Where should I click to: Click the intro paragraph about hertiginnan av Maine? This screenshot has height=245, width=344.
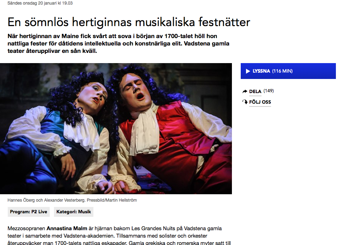pos(118,43)
